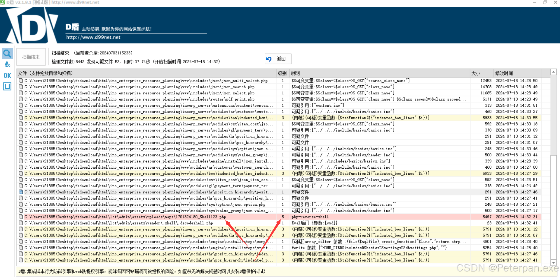Click the OK icon in left sidebar
560x277 pixels.
7,75
